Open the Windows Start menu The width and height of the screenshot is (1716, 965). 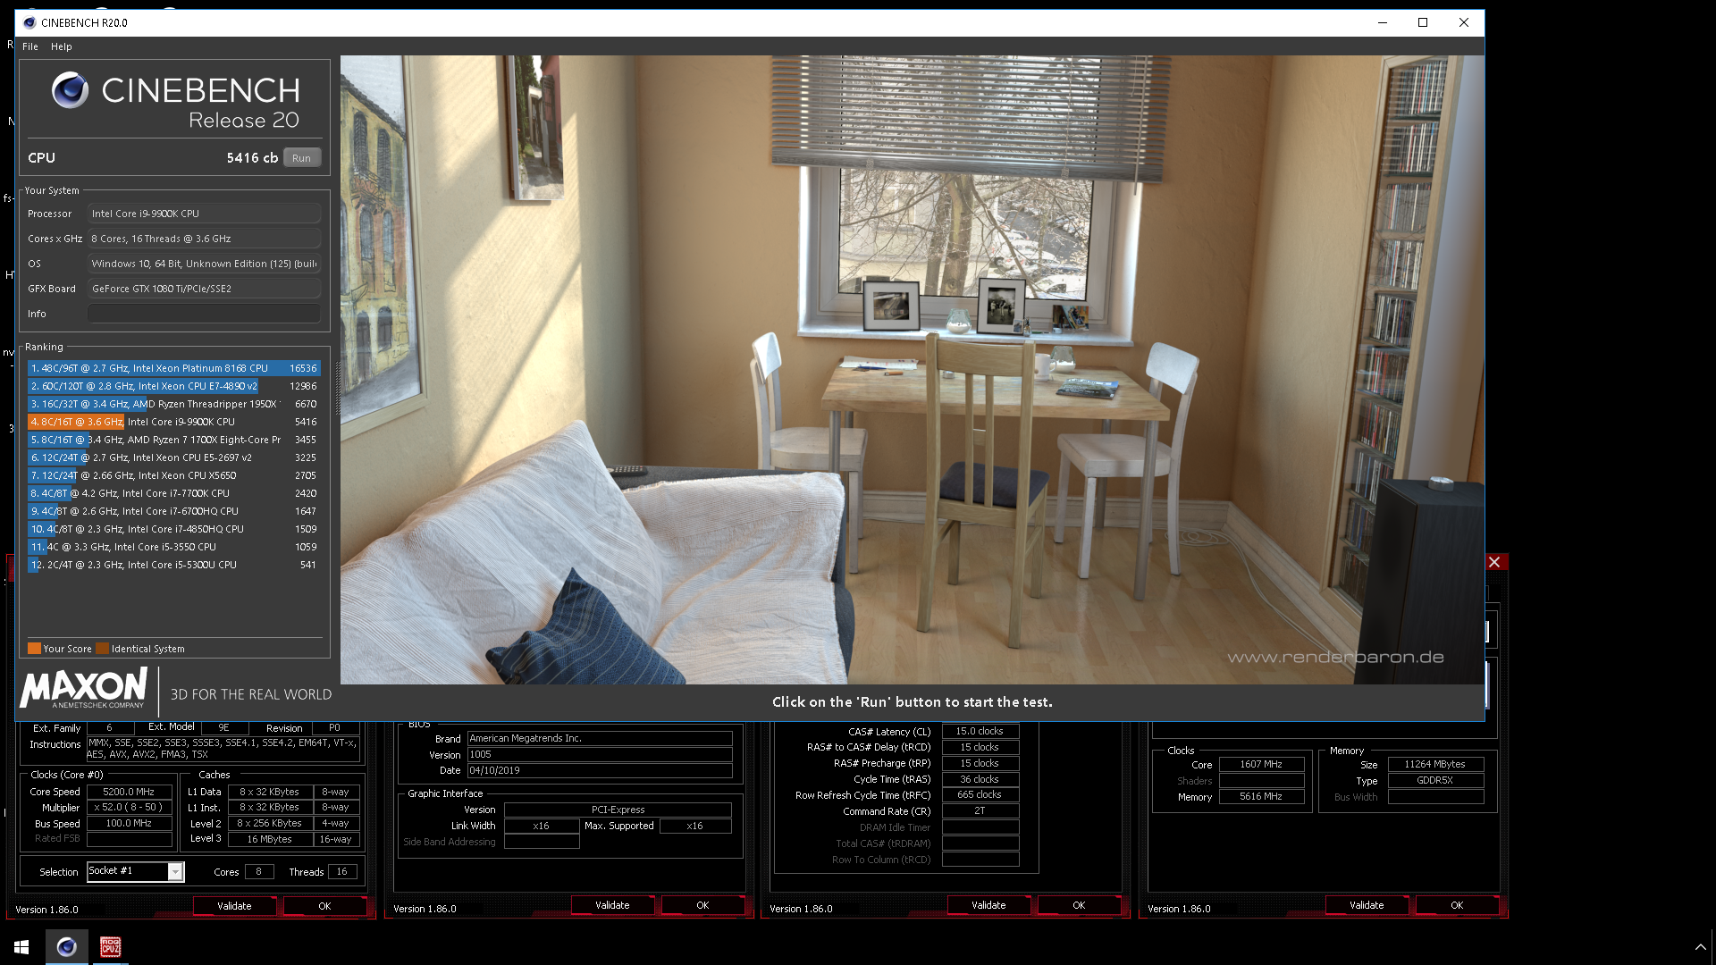click(x=21, y=946)
